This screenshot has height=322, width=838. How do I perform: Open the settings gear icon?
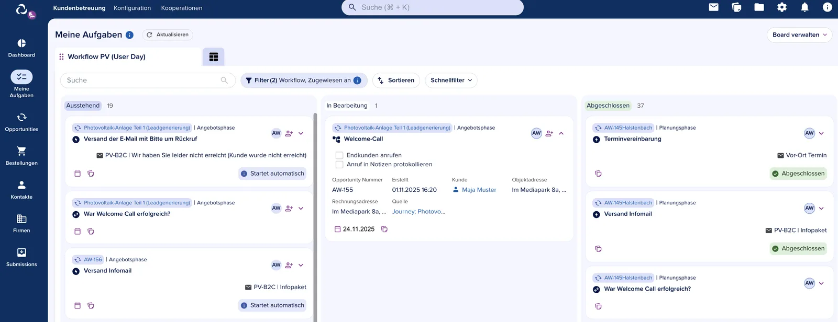tap(782, 7)
